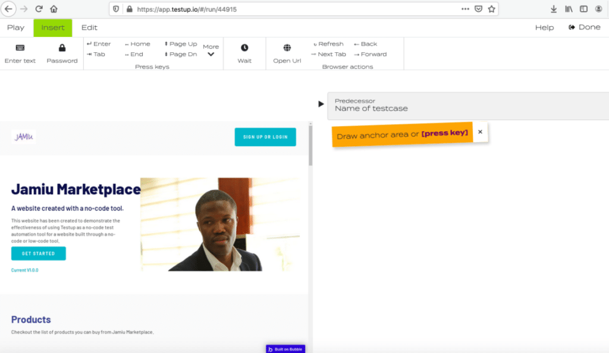Open the browser library icon

coord(569,9)
